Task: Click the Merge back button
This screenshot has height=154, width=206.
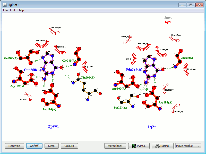Action: [x=115, y=146]
